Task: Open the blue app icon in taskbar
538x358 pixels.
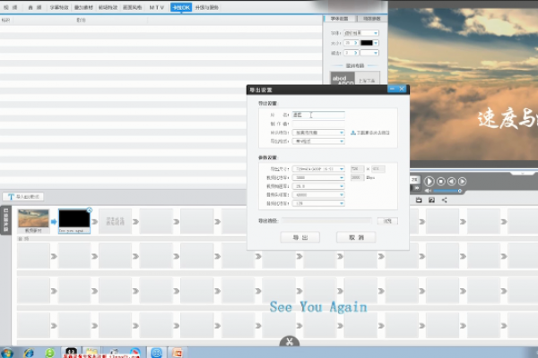Action: coord(156,353)
